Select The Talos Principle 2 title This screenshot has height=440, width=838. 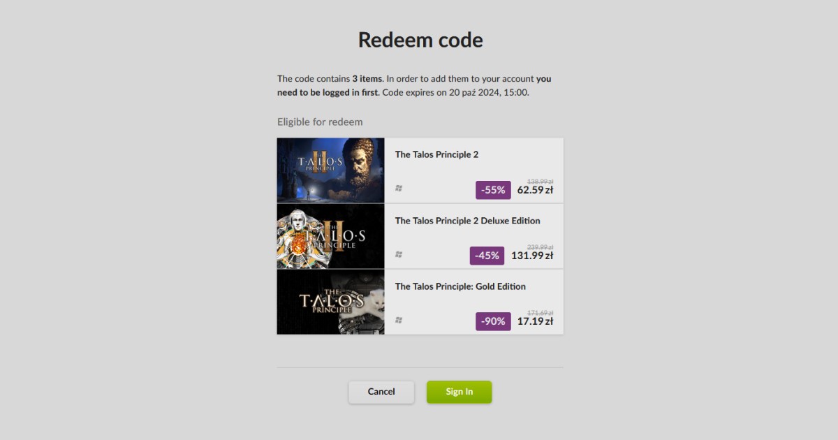(x=437, y=154)
